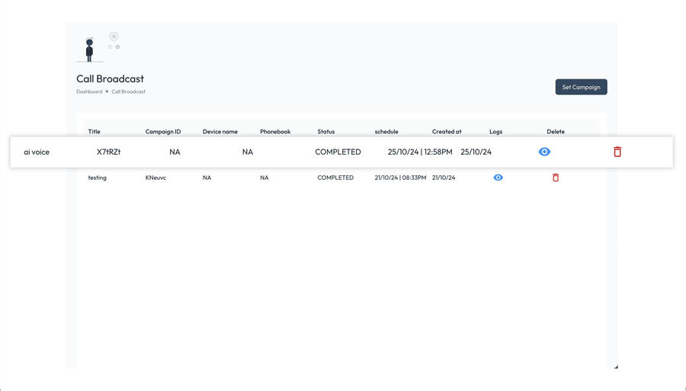Select the ai voice campaign title
This screenshot has width=686, height=391.
[37, 152]
